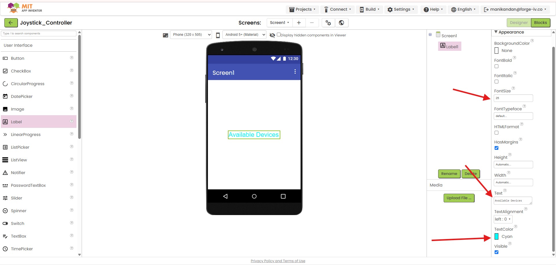The height and width of the screenshot is (265, 556).
Task: Click the ListView component icon
Action: click(5, 160)
